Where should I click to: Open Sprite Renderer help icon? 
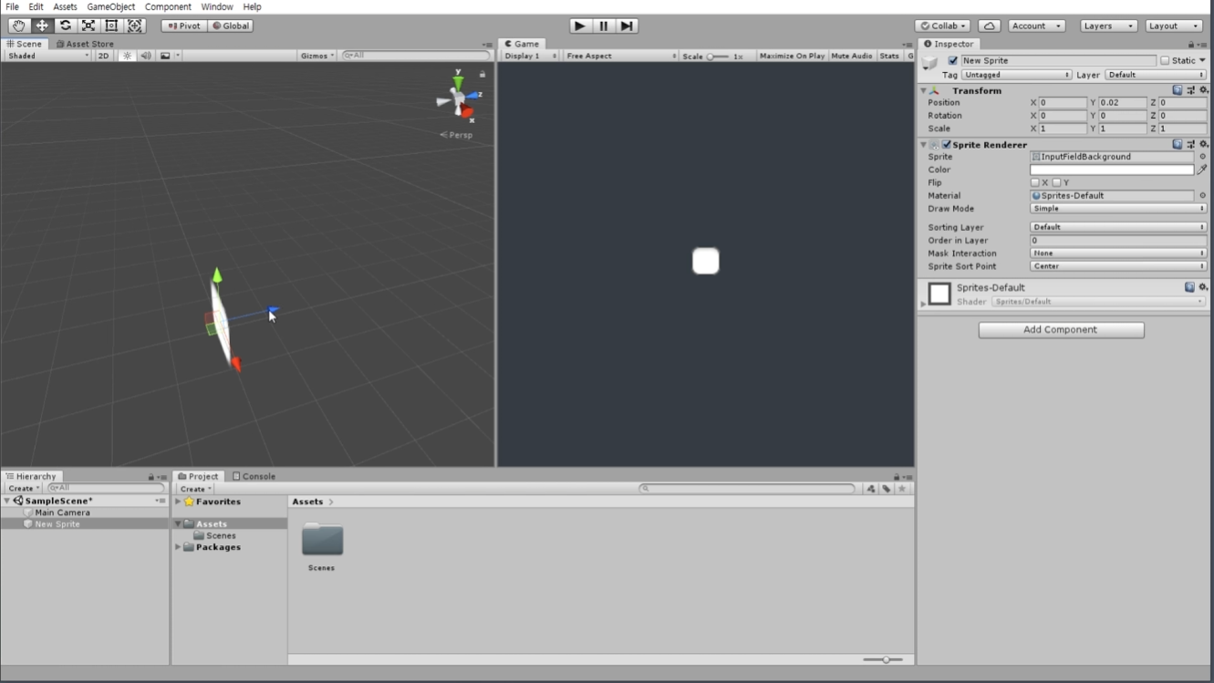(1178, 144)
